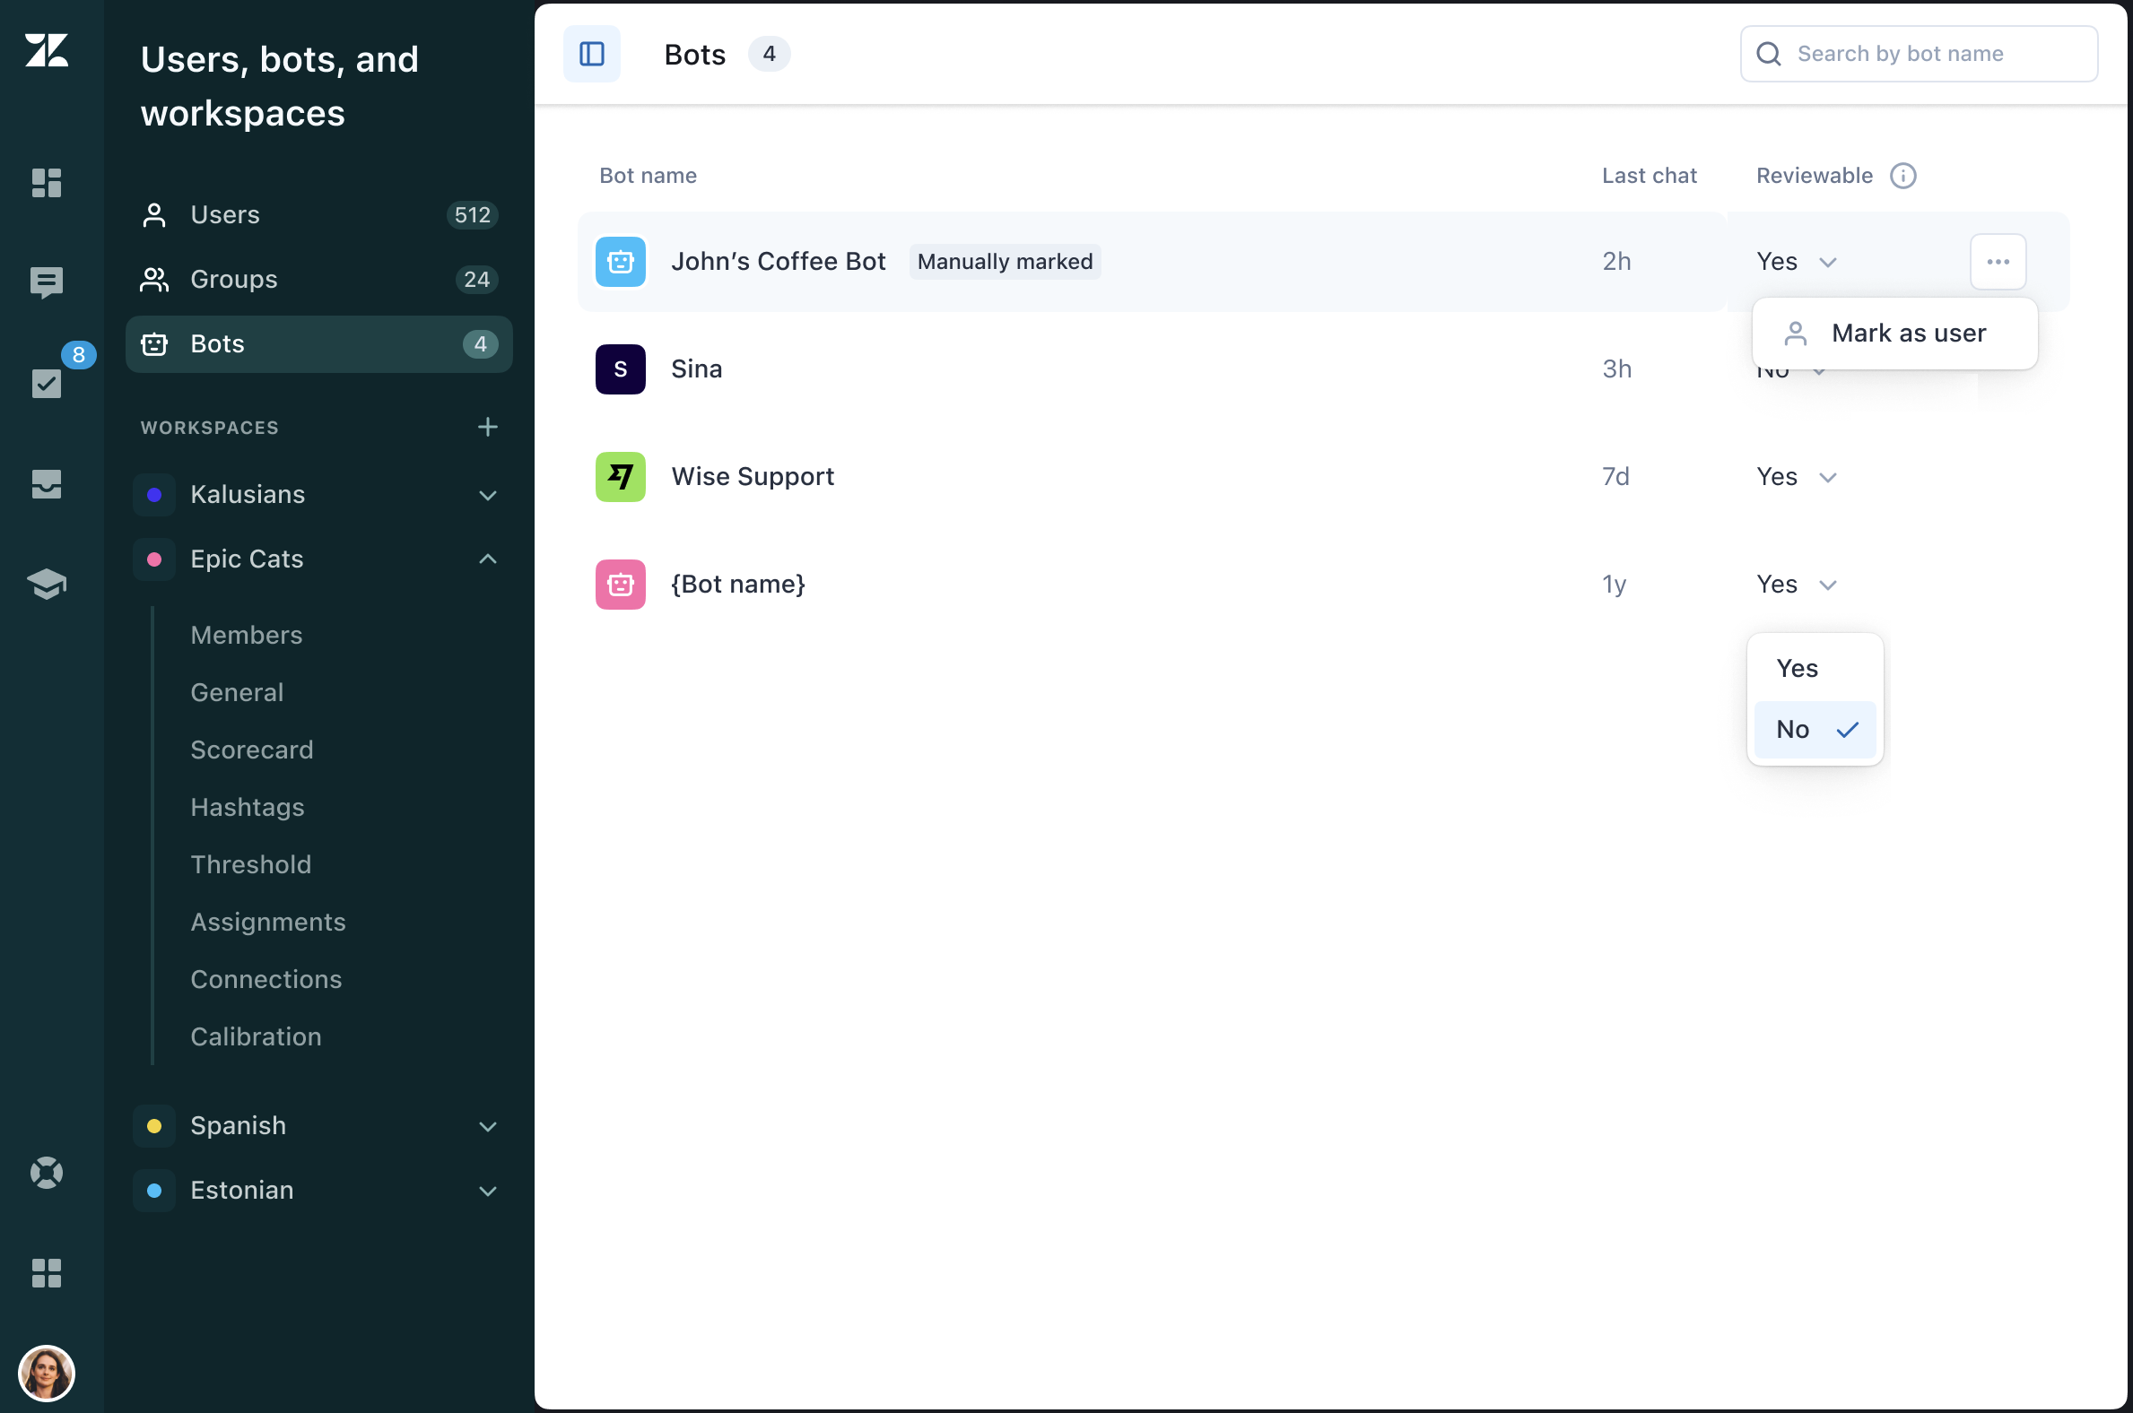Add a new workspace with plus icon
The width and height of the screenshot is (2133, 1413).
point(487,427)
